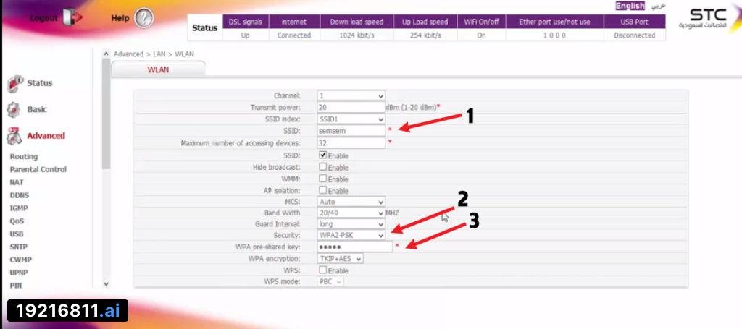Open the Channel dropdown
This screenshot has width=742, height=329.
(351, 95)
